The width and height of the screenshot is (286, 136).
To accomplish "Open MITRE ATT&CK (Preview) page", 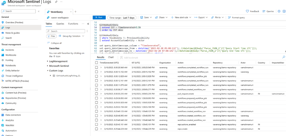I will tap(17, 81).
